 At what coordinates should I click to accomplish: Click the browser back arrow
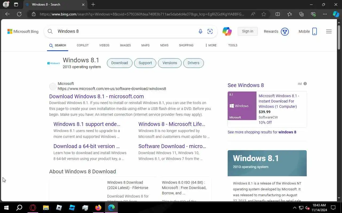(7, 14)
